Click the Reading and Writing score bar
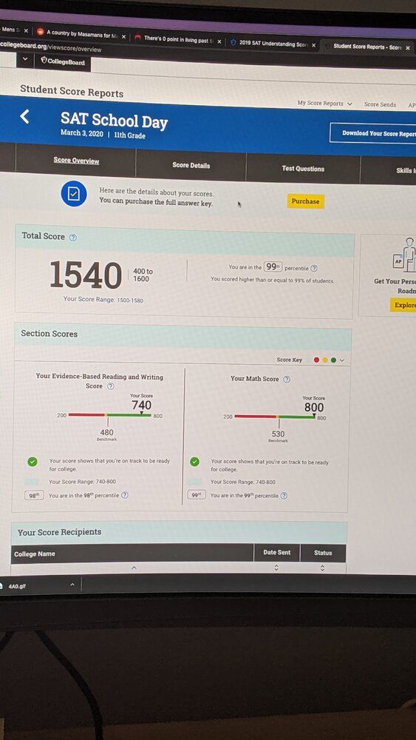The height and width of the screenshot is (740, 416). tap(110, 415)
